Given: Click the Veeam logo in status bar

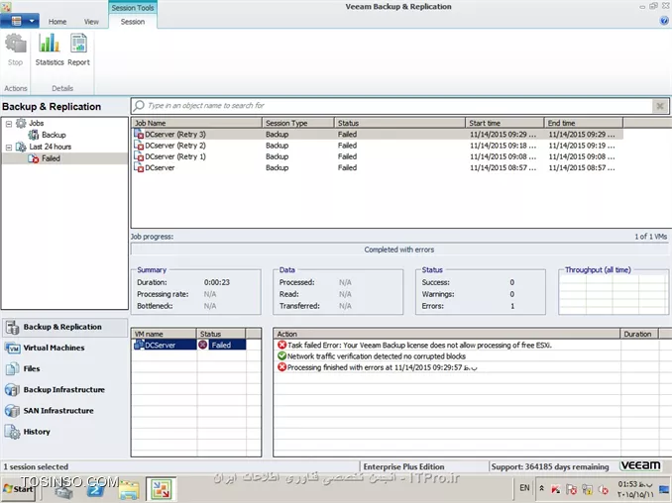Looking at the screenshot, I should 640,465.
